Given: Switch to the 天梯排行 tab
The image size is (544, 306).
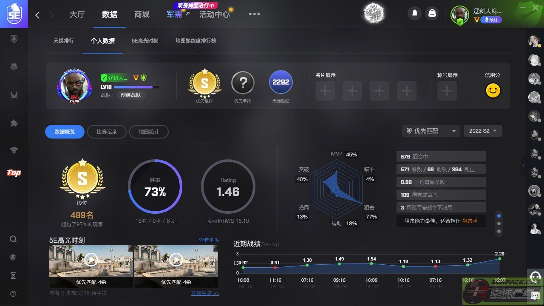Looking at the screenshot, I should point(63,41).
